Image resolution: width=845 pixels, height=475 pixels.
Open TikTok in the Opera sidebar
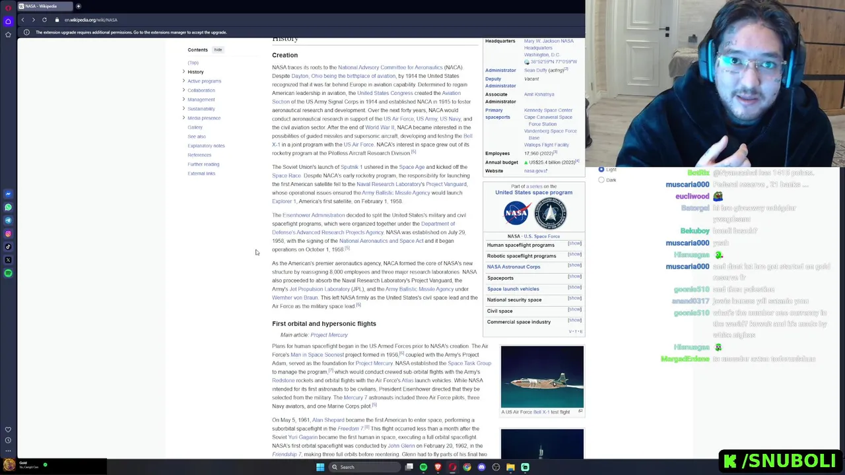8,247
